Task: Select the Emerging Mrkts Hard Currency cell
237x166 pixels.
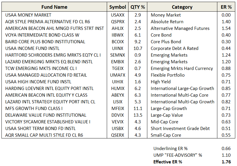Action: pos(182,68)
